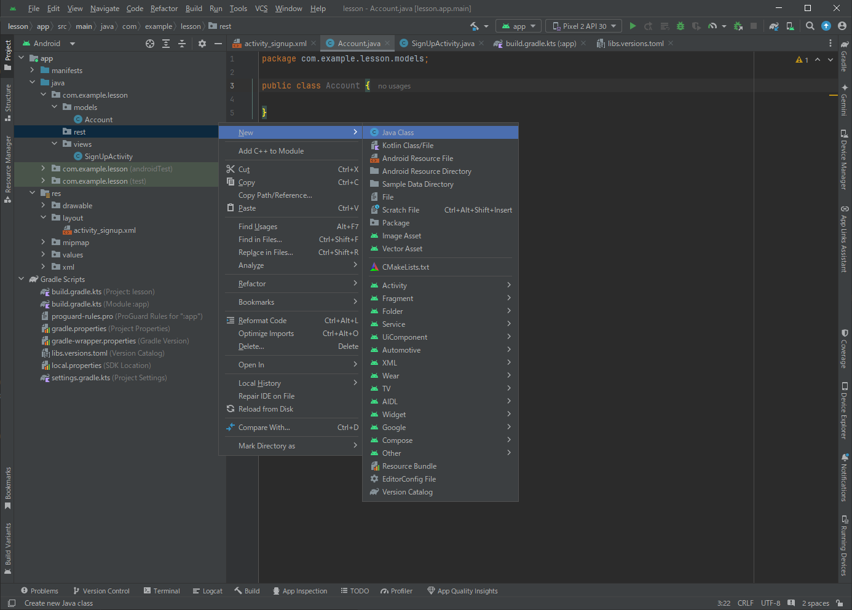Select libs.versions.toml in Gradle Scripts
The width and height of the screenshot is (852, 610).
coord(79,353)
